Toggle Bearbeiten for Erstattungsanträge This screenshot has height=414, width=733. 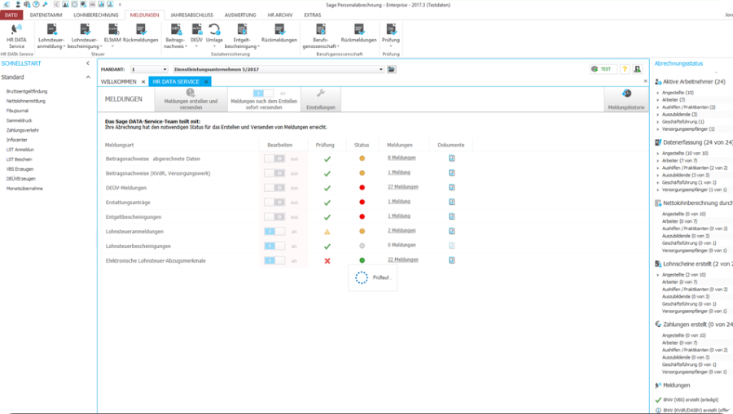click(x=274, y=202)
